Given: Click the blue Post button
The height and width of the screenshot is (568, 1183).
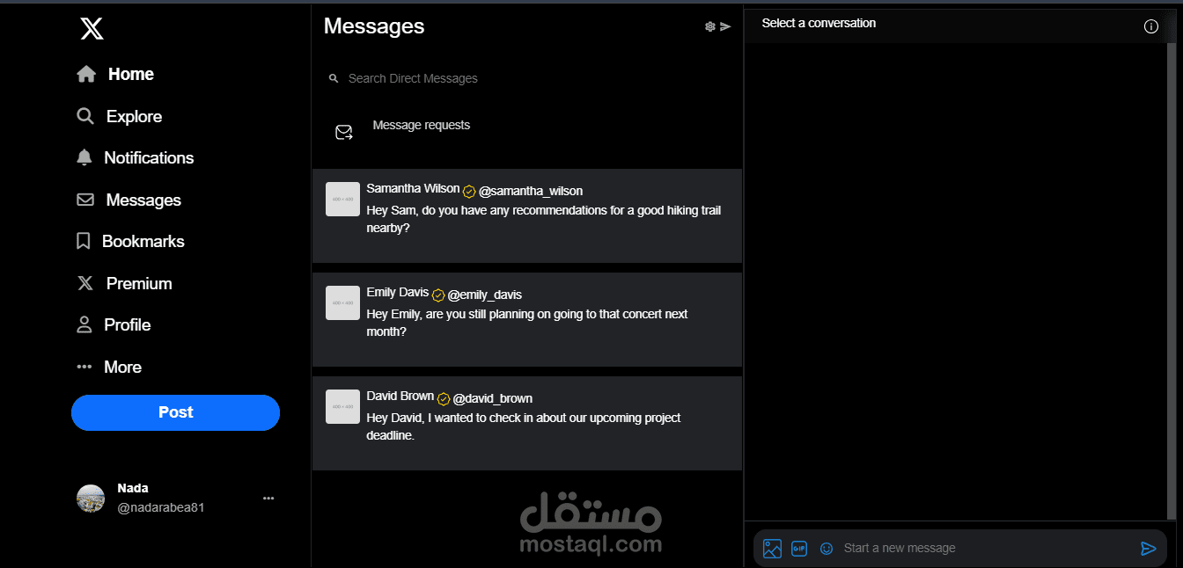Looking at the screenshot, I should click(x=175, y=412).
